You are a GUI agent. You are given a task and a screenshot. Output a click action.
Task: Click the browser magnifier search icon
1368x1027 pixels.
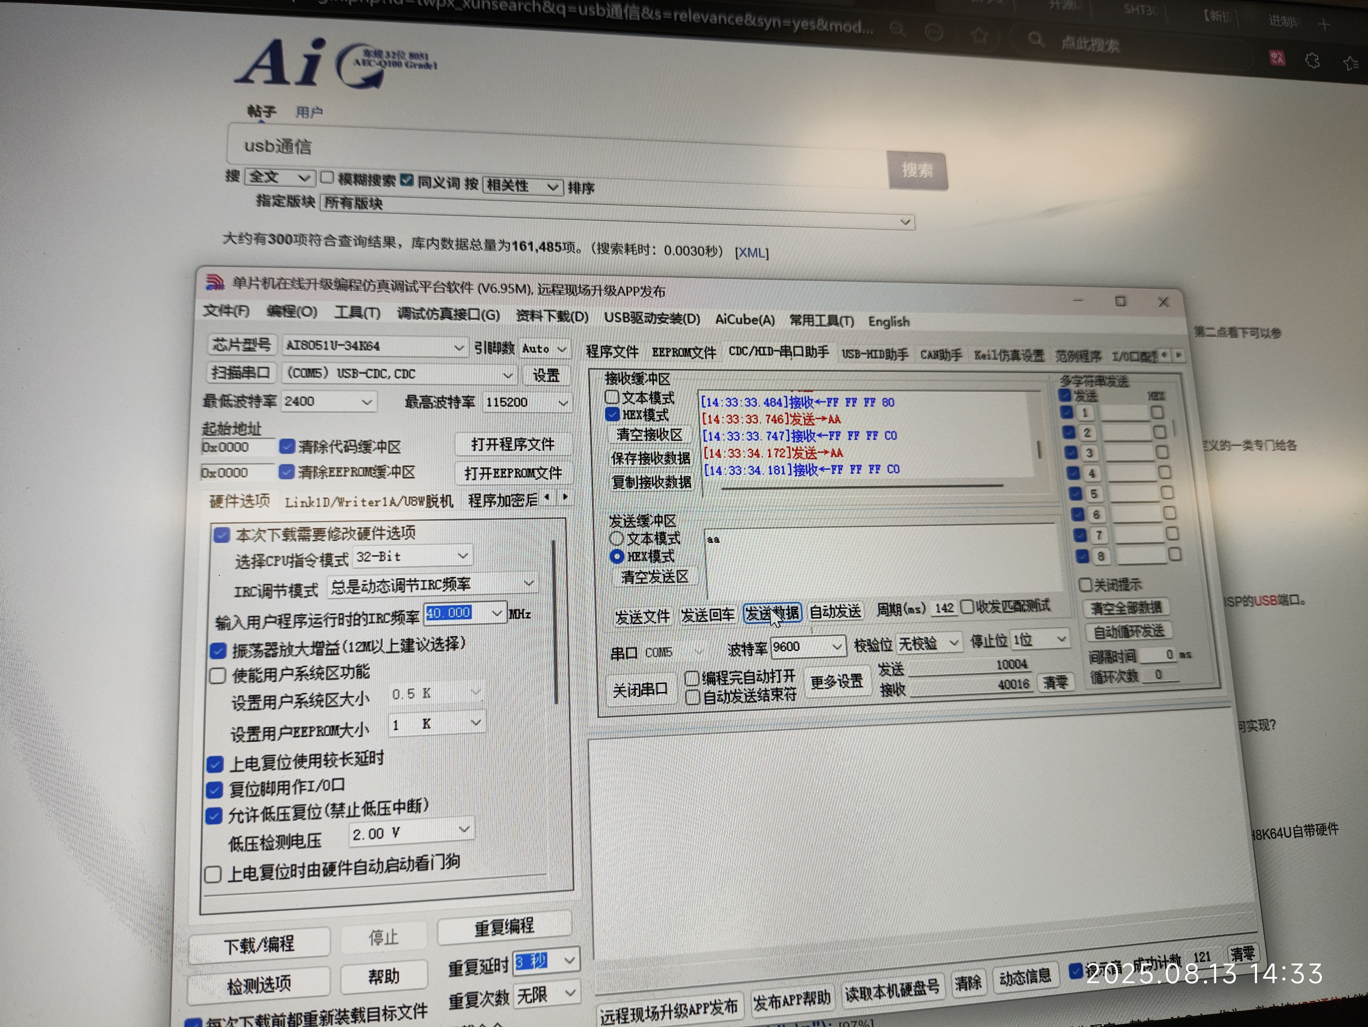coord(1035,40)
